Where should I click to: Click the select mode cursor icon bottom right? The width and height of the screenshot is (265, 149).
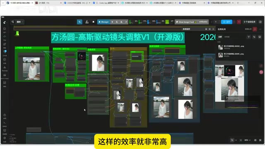click(232, 140)
